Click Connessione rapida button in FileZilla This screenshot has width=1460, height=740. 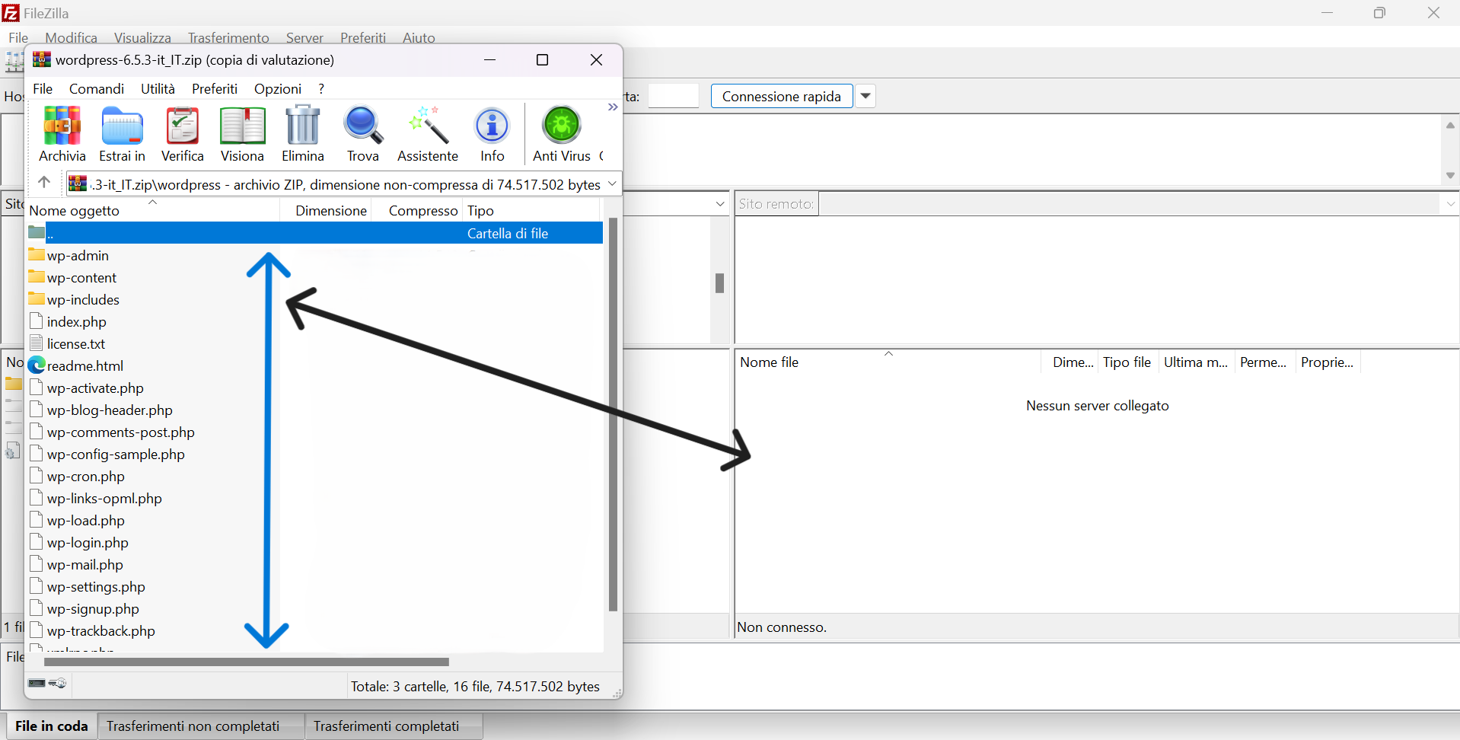tap(782, 97)
